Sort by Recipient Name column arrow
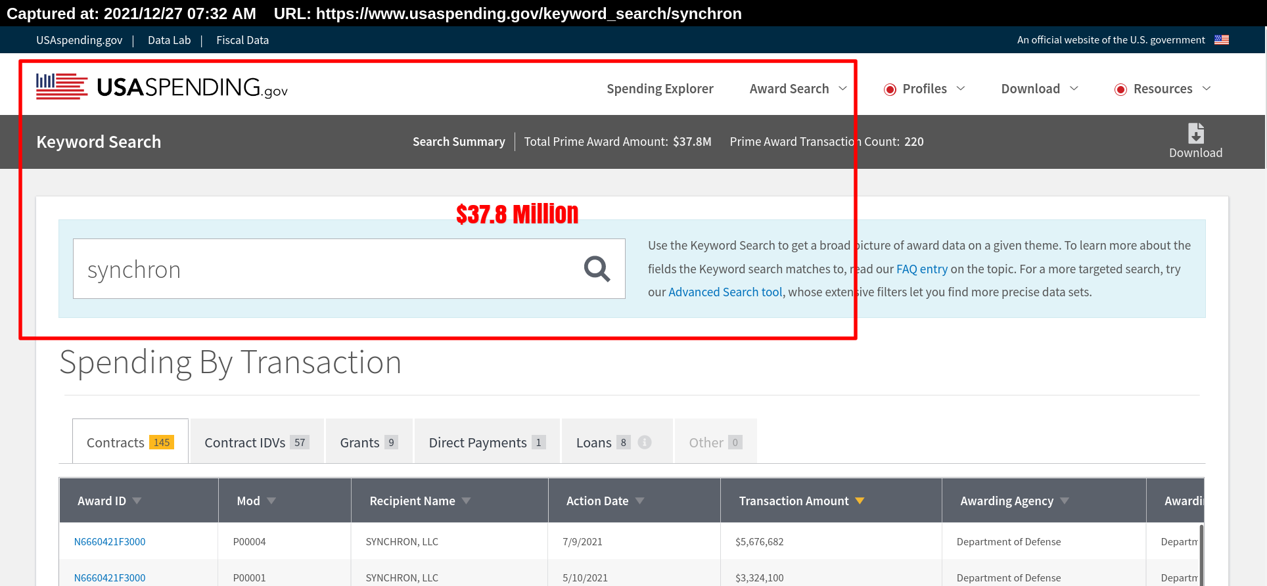Image resolution: width=1267 pixels, height=586 pixels. point(466,501)
